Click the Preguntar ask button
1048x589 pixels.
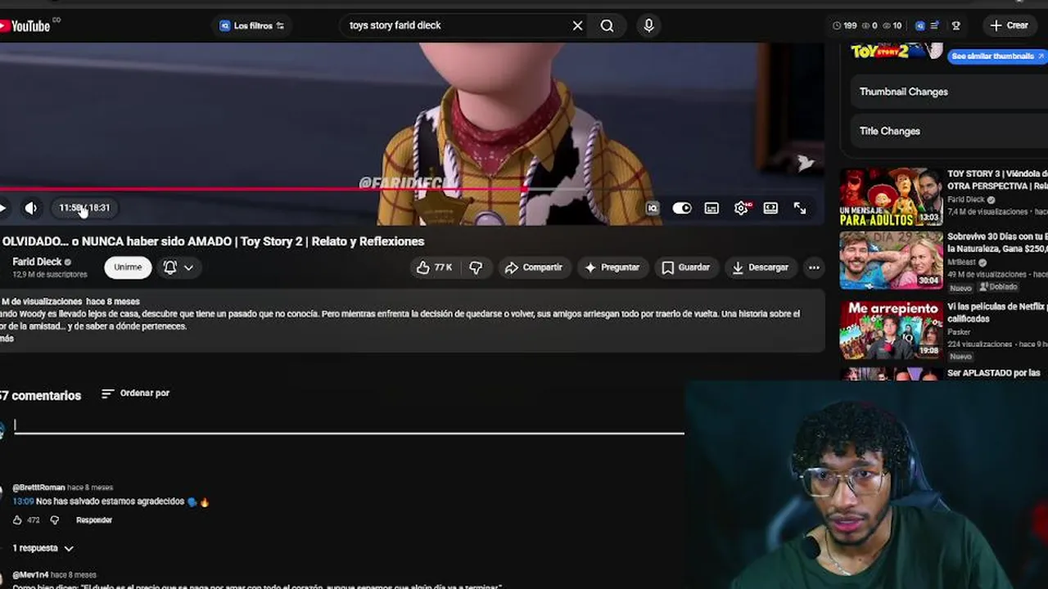pyautogui.click(x=612, y=268)
